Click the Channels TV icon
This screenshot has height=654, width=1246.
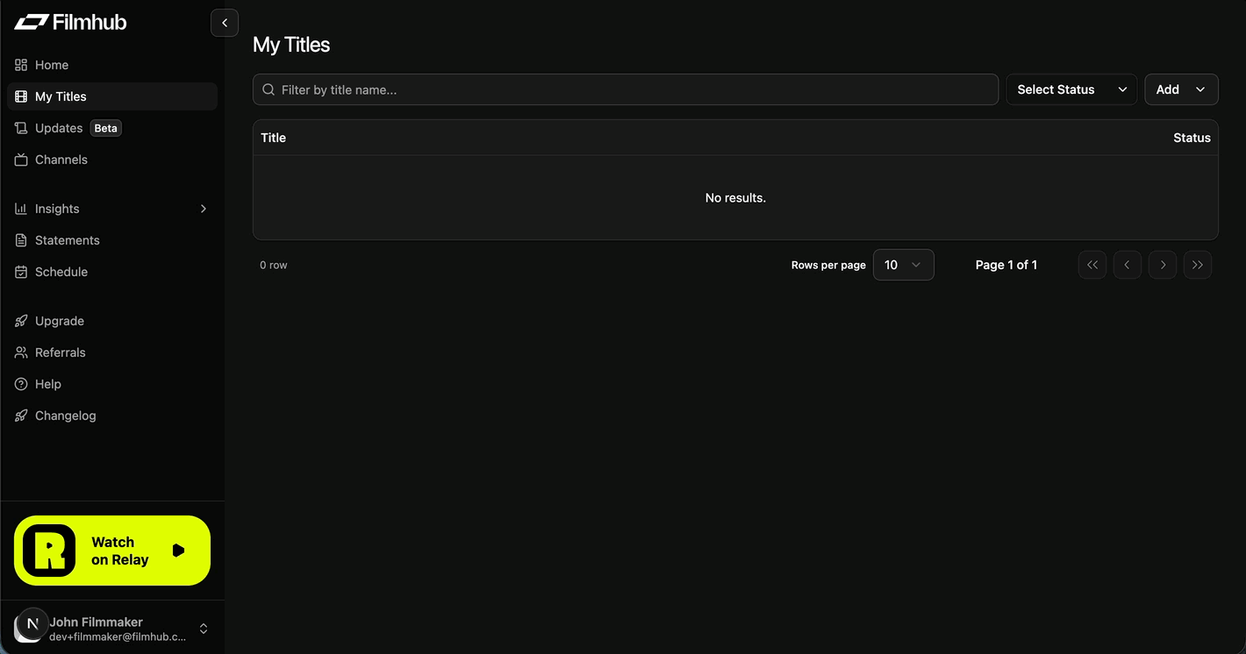pos(21,160)
